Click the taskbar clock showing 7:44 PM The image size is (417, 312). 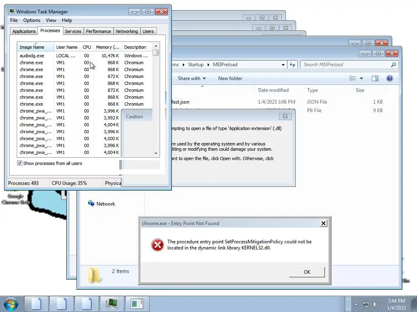tap(396, 304)
